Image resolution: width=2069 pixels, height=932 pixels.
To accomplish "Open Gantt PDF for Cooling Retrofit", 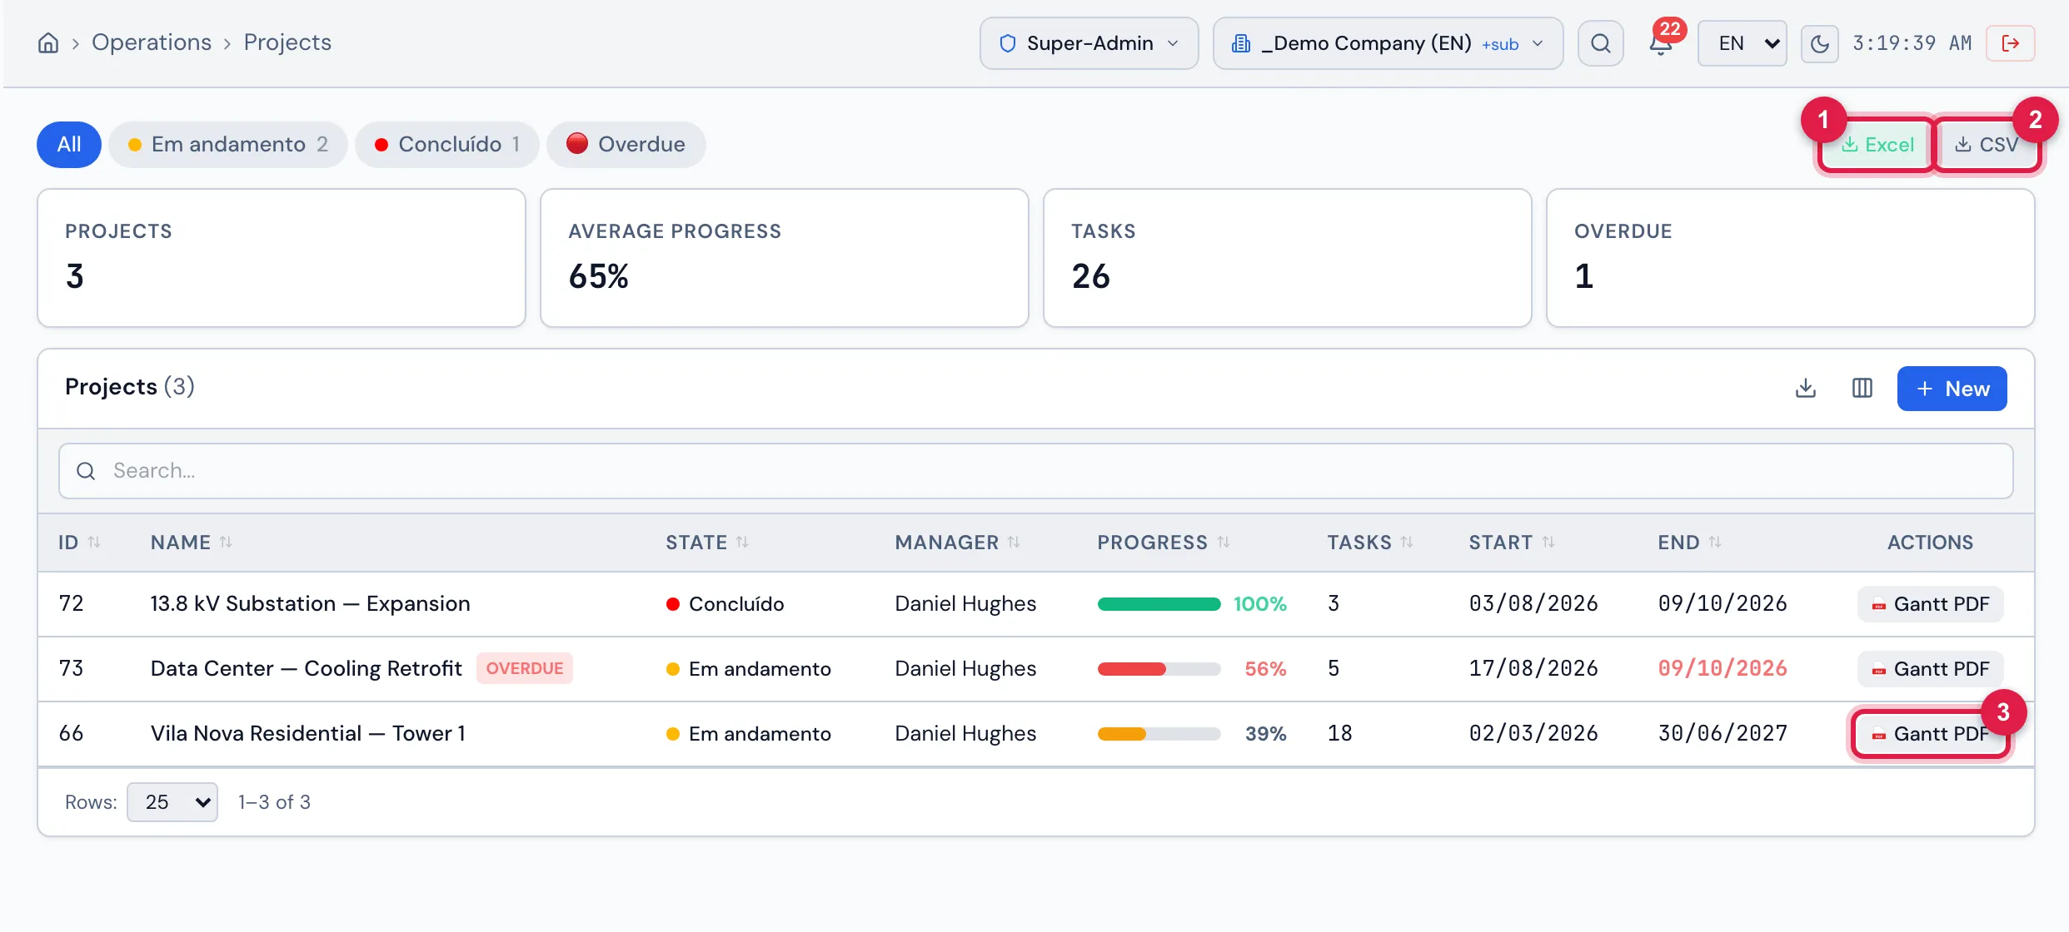I will coord(1930,669).
